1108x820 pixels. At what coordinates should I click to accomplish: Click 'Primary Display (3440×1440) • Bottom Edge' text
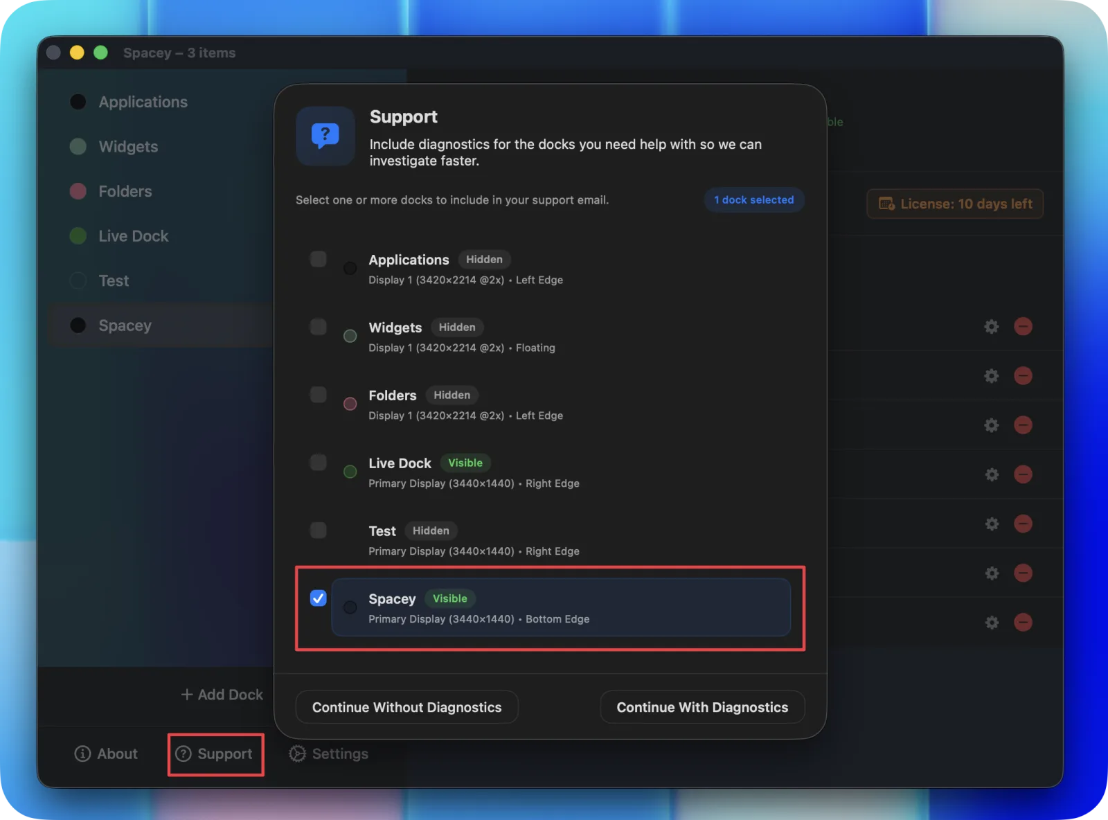[479, 619]
